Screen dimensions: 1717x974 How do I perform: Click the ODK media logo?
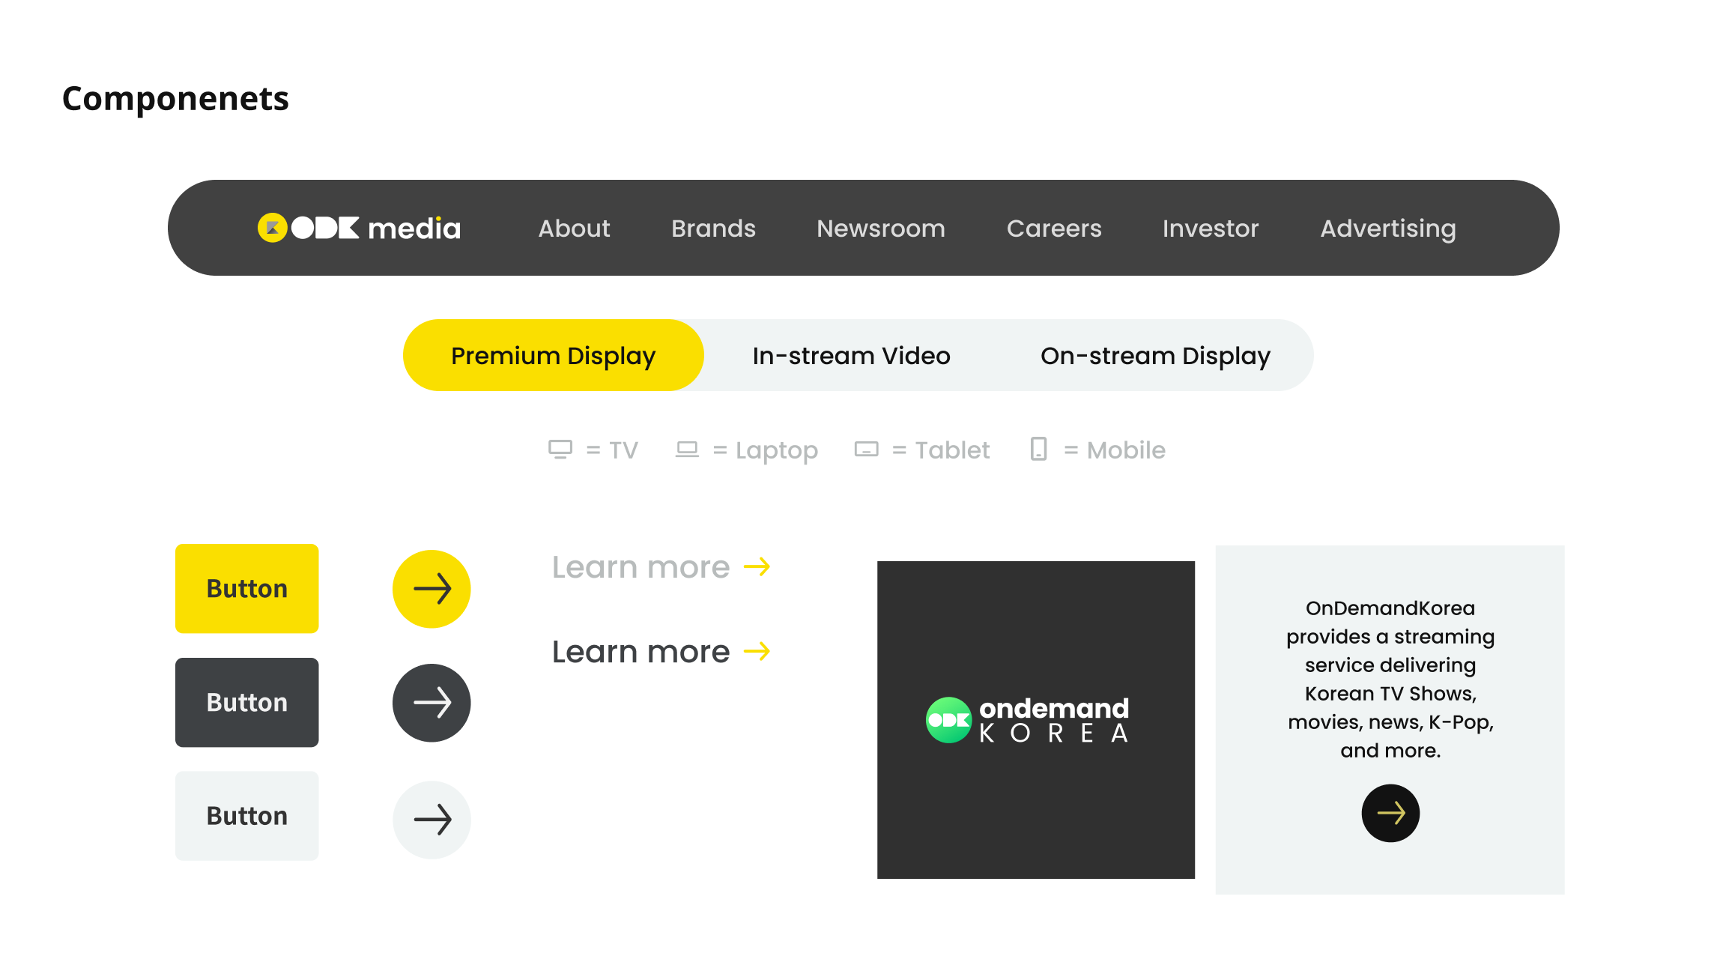(x=359, y=228)
